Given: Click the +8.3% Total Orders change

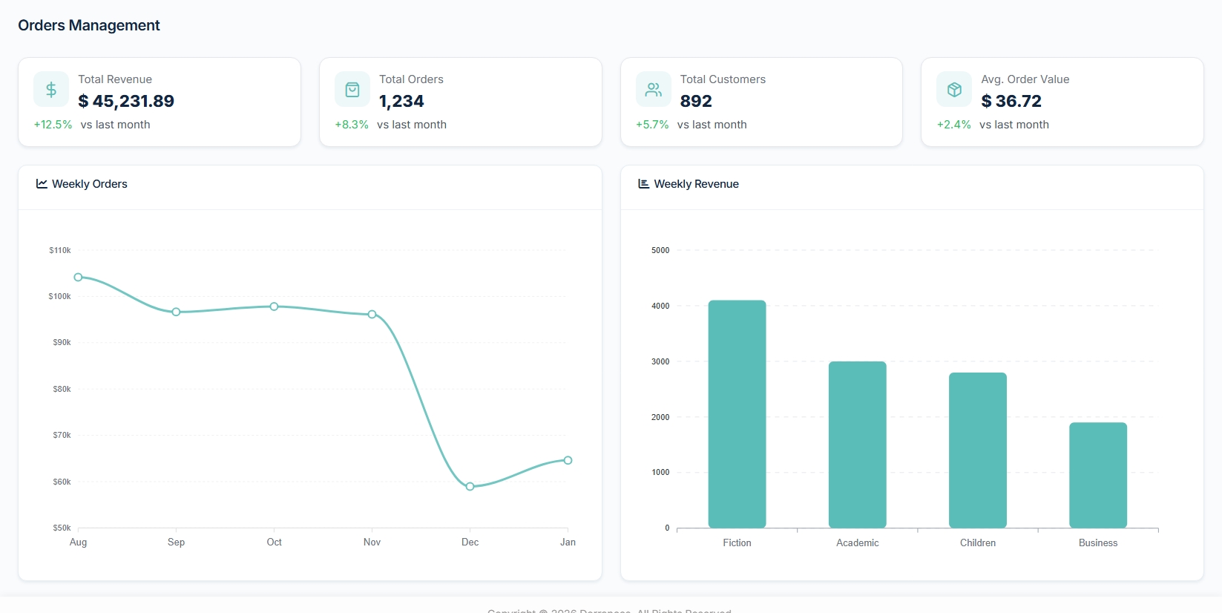Looking at the screenshot, I should [x=352, y=125].
